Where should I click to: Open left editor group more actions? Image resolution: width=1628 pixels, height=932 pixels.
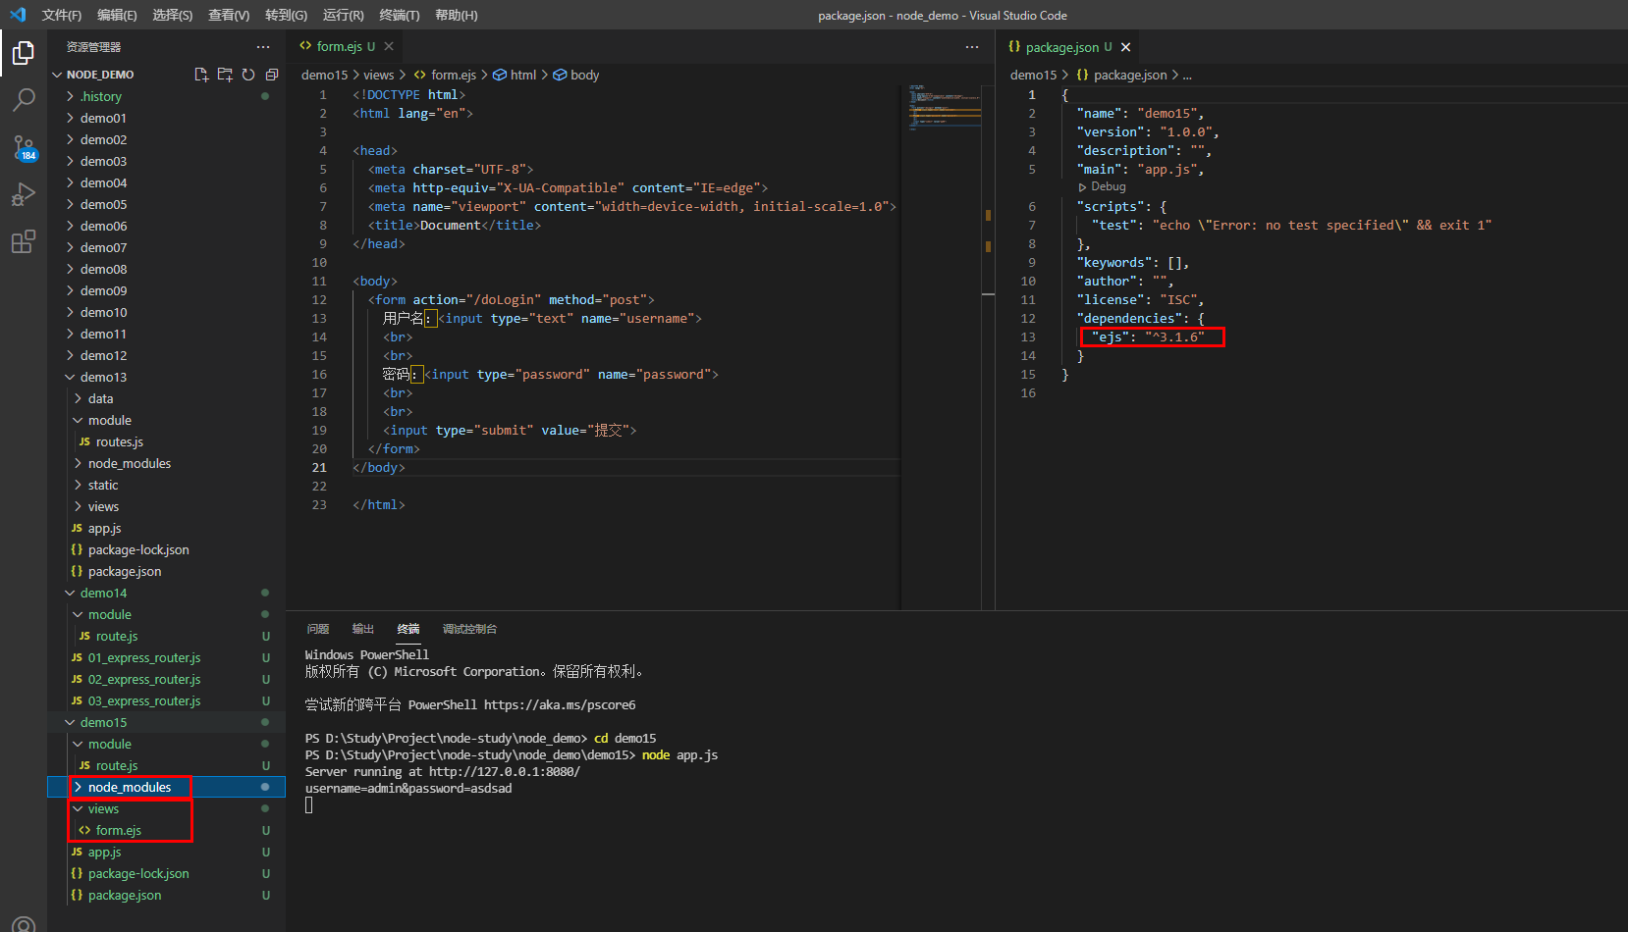(972, 47)
